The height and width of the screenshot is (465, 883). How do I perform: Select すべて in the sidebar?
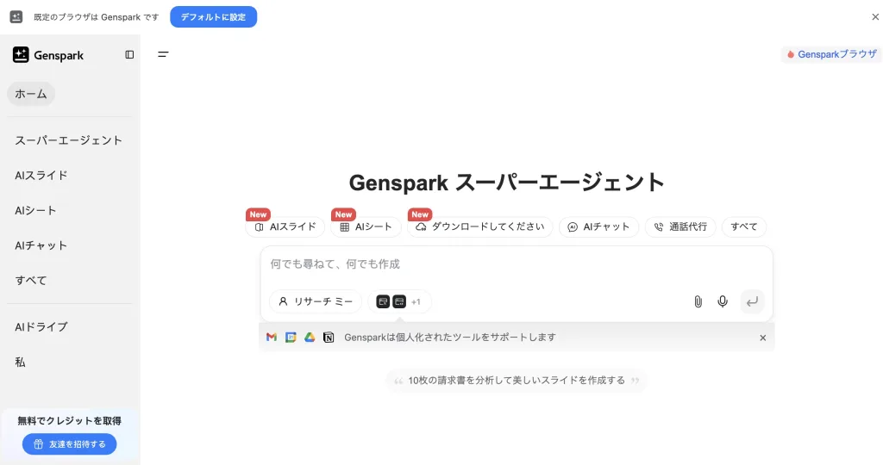(31, 280)
